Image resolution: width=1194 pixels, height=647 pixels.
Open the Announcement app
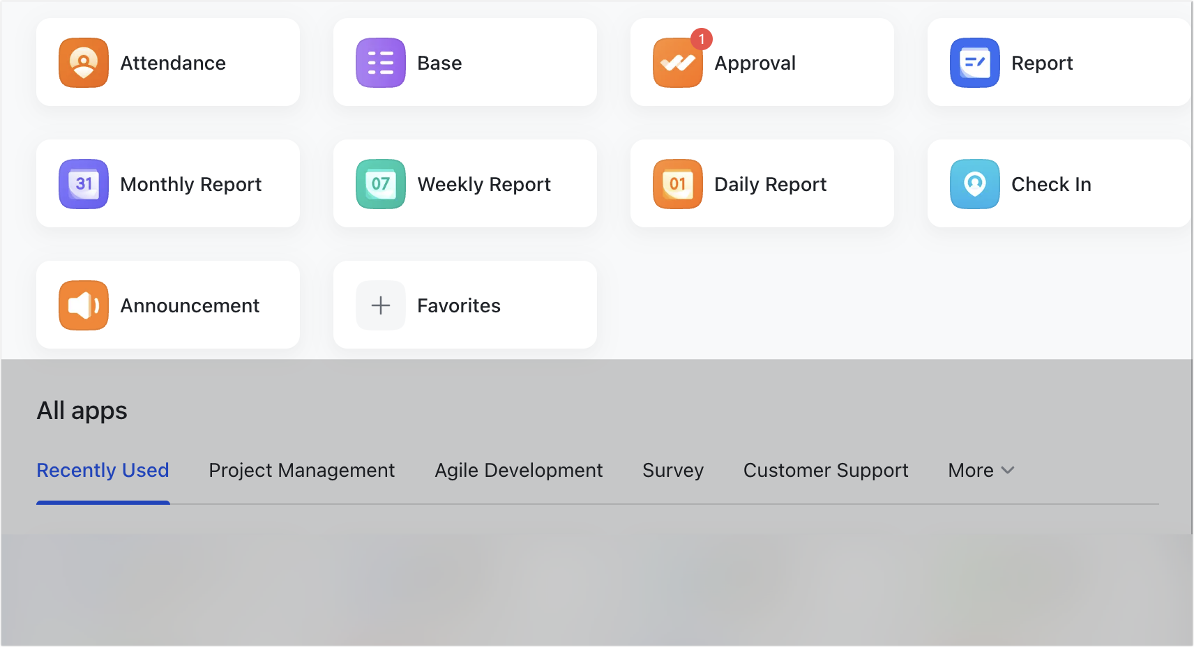(x=167, y=305)
